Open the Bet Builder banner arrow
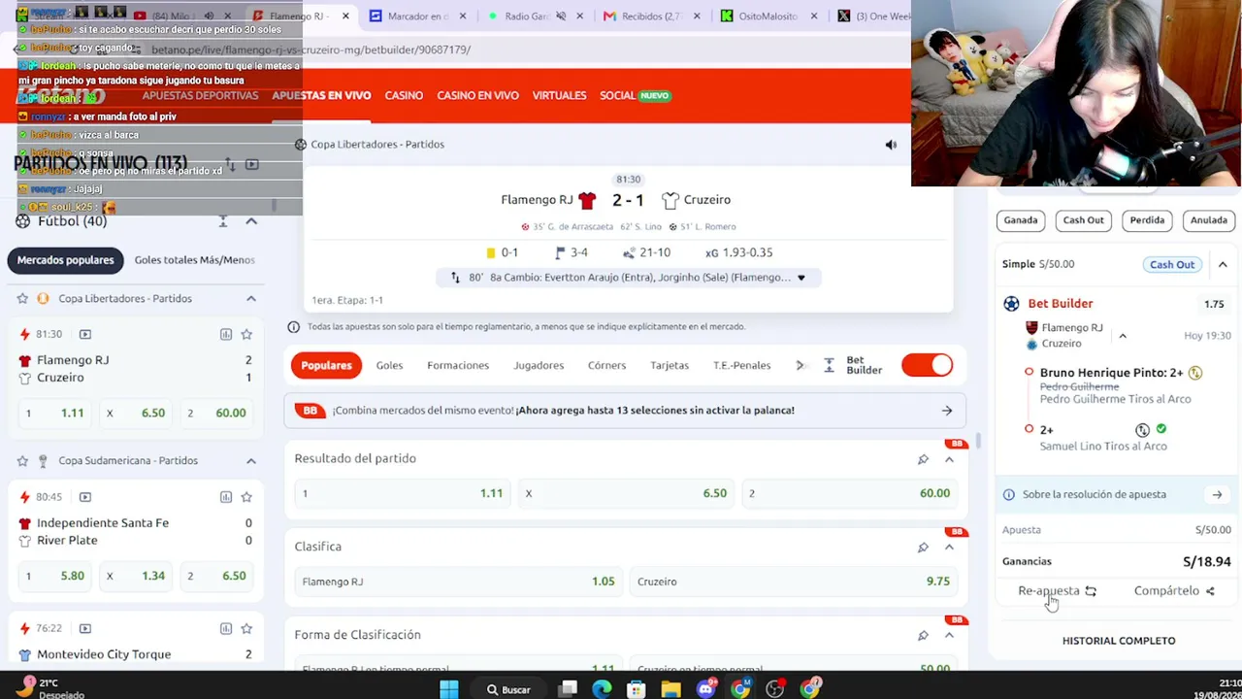This screenshot has width=1242, height=699. tap(947, 411)
